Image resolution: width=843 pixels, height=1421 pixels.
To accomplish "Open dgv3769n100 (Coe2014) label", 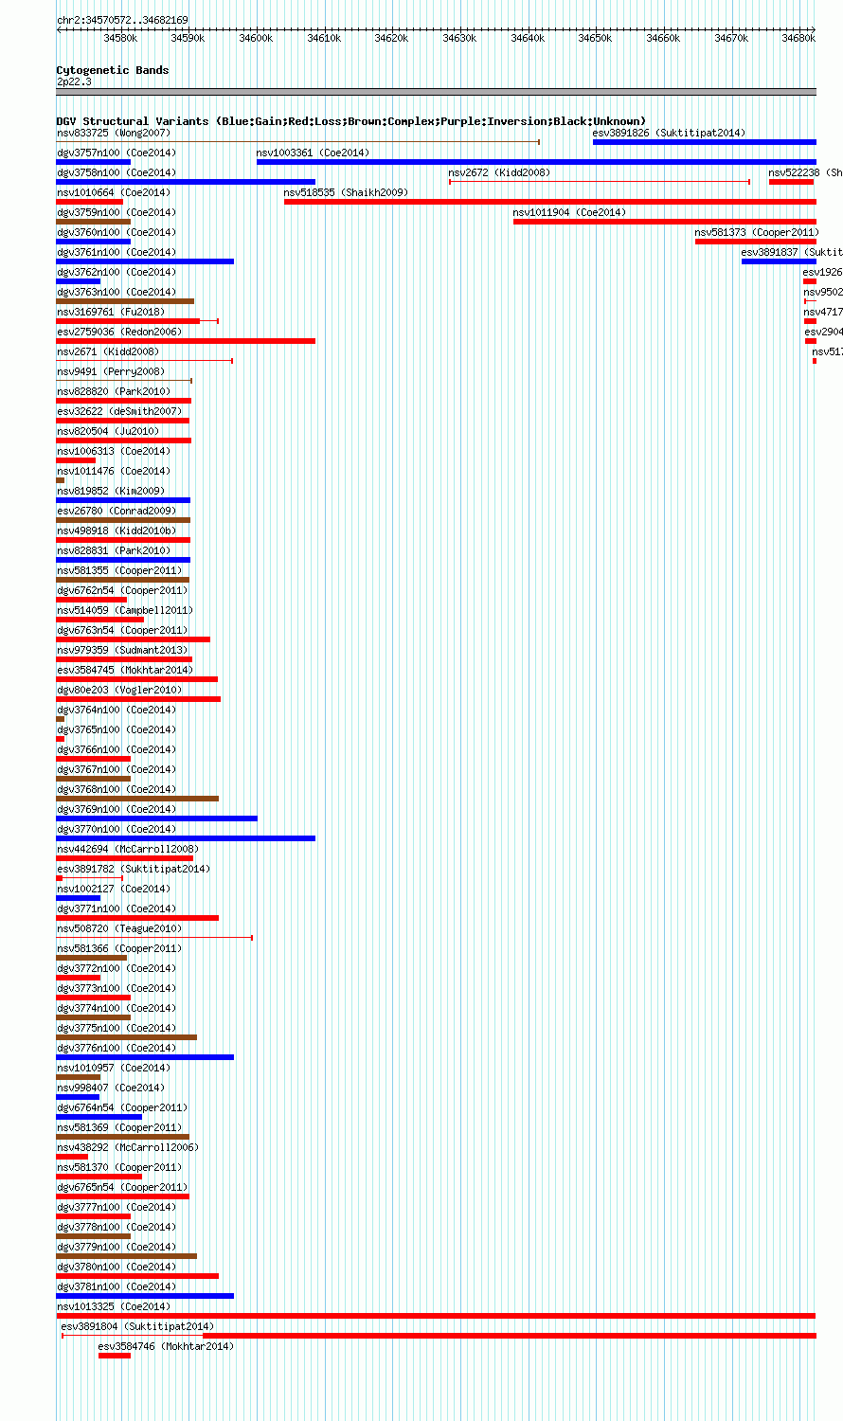I will (117, 809).
